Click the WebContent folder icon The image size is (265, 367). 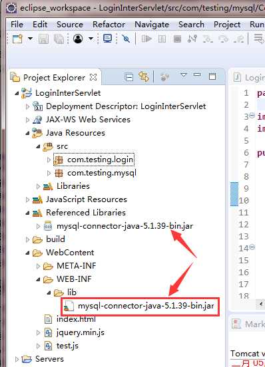(37, 253)
